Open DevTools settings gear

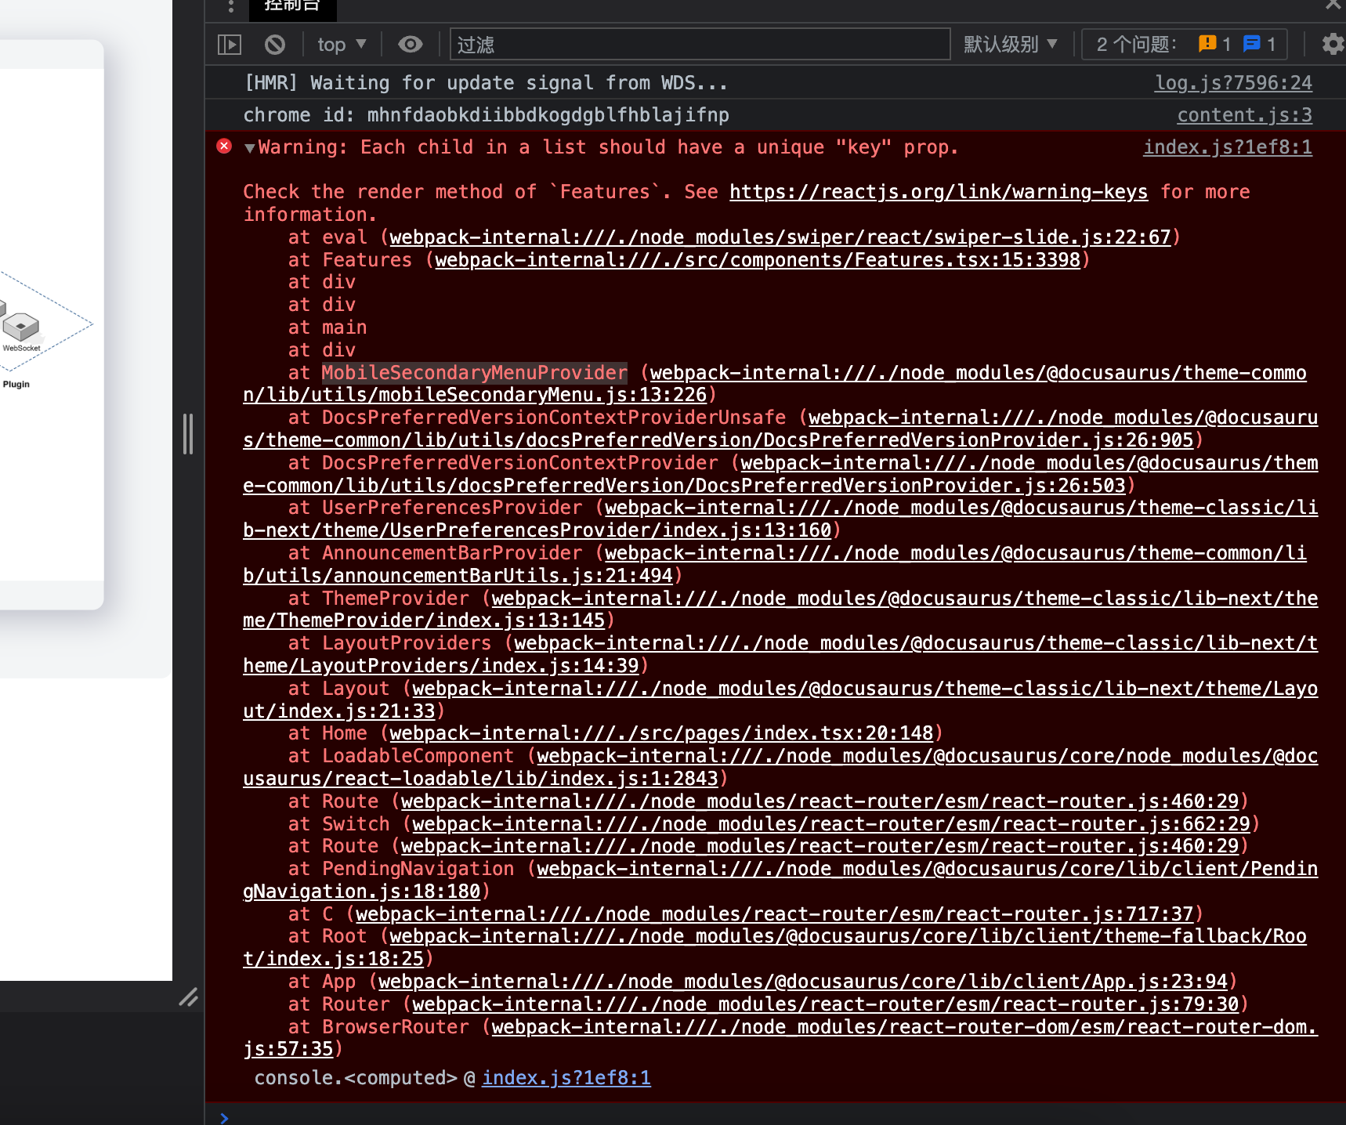[1331, 44]
